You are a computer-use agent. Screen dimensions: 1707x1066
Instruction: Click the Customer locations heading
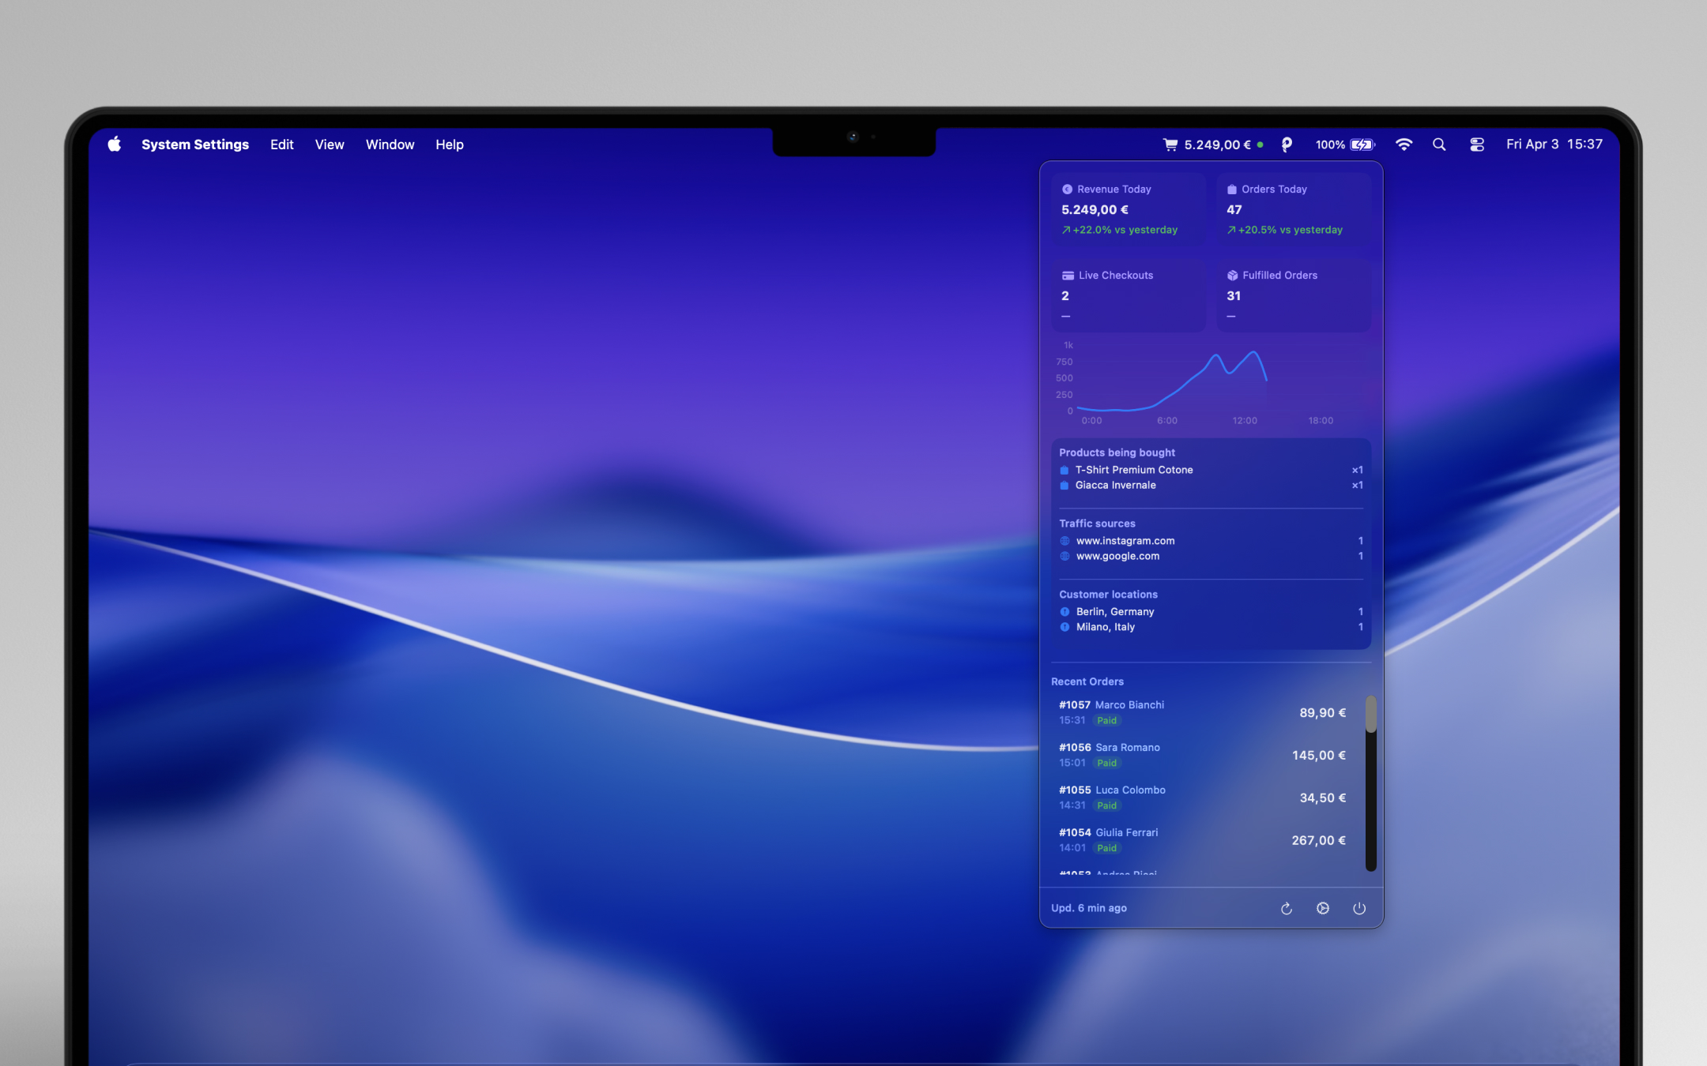(x=1108, y=595)
